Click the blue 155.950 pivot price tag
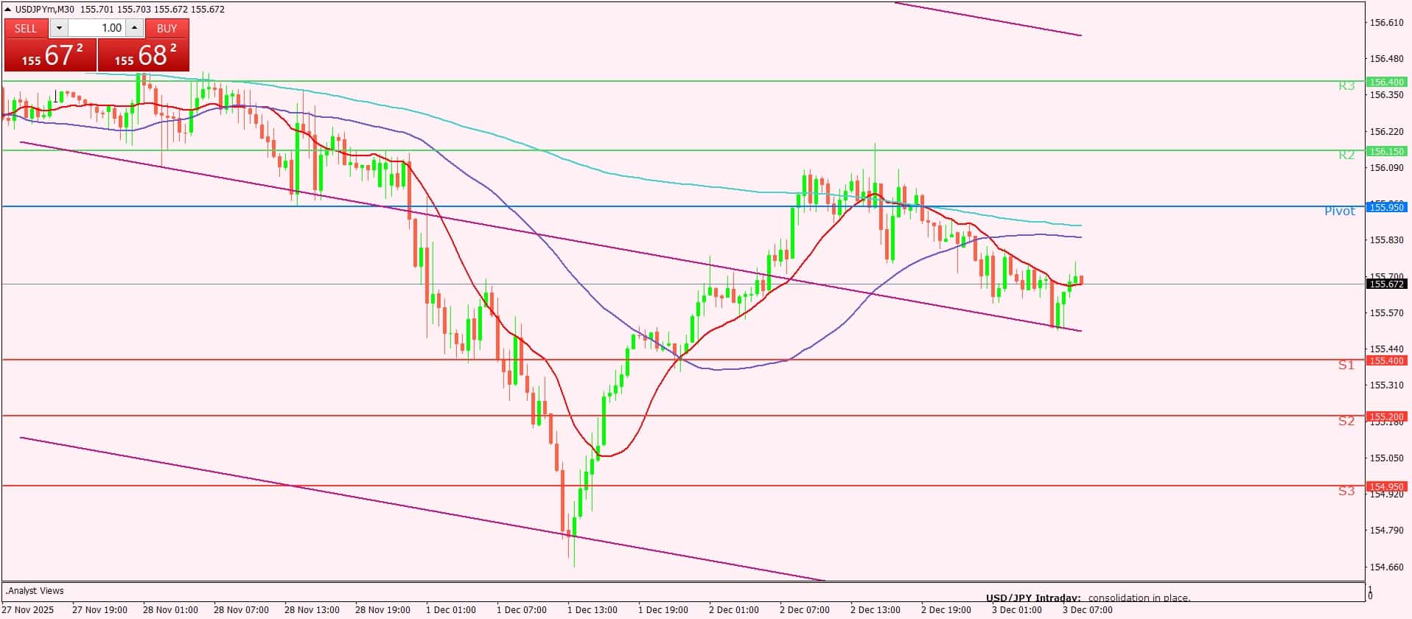Screen dimensions: 1412x619 pos(1386,207)
